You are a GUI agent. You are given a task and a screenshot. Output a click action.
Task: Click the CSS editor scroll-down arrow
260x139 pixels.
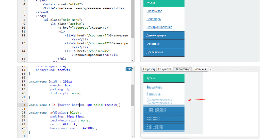click(x=133, y=136)
